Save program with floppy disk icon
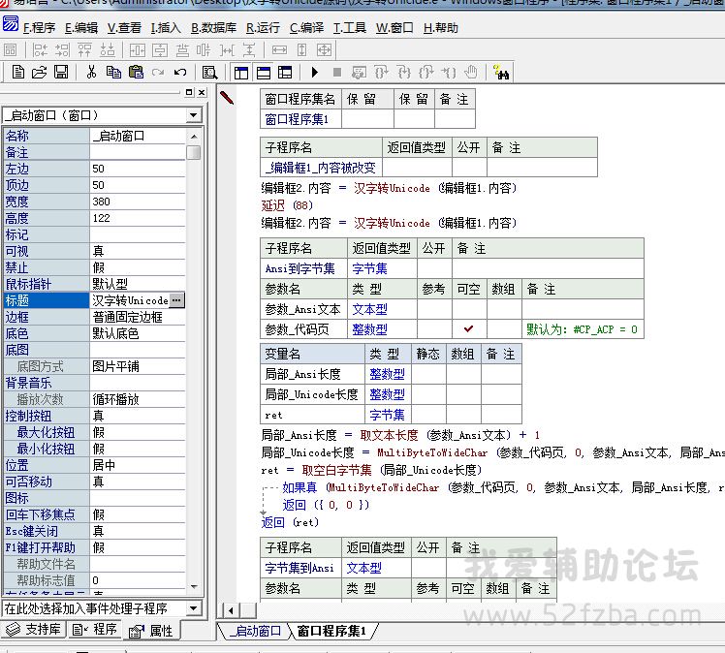 [61, 73]
